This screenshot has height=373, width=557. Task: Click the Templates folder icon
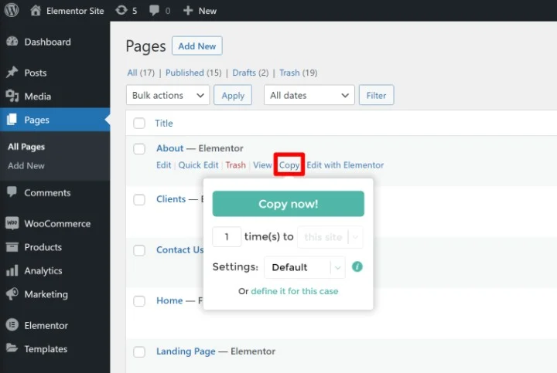pos(12,348)
